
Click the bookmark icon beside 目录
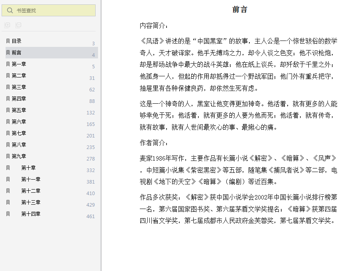point(8,41)
